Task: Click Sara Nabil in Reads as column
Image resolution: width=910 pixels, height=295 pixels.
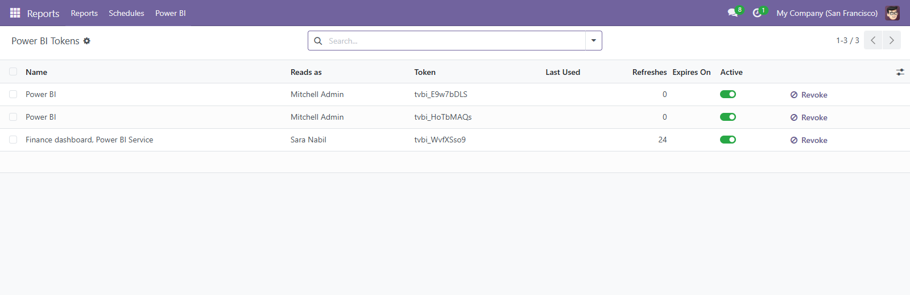Action: pyautogui.click(x=308, y=140)
